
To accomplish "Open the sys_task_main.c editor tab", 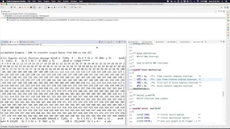I will pyautogui.click(x=133, y=42).
